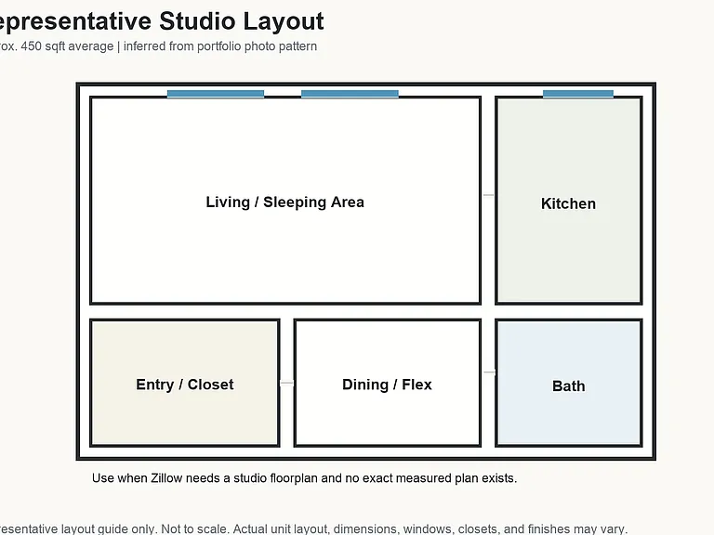Screen dimensions: 714x535
Task: Click the Representative Studio Layout title
Action: point(162,21)
